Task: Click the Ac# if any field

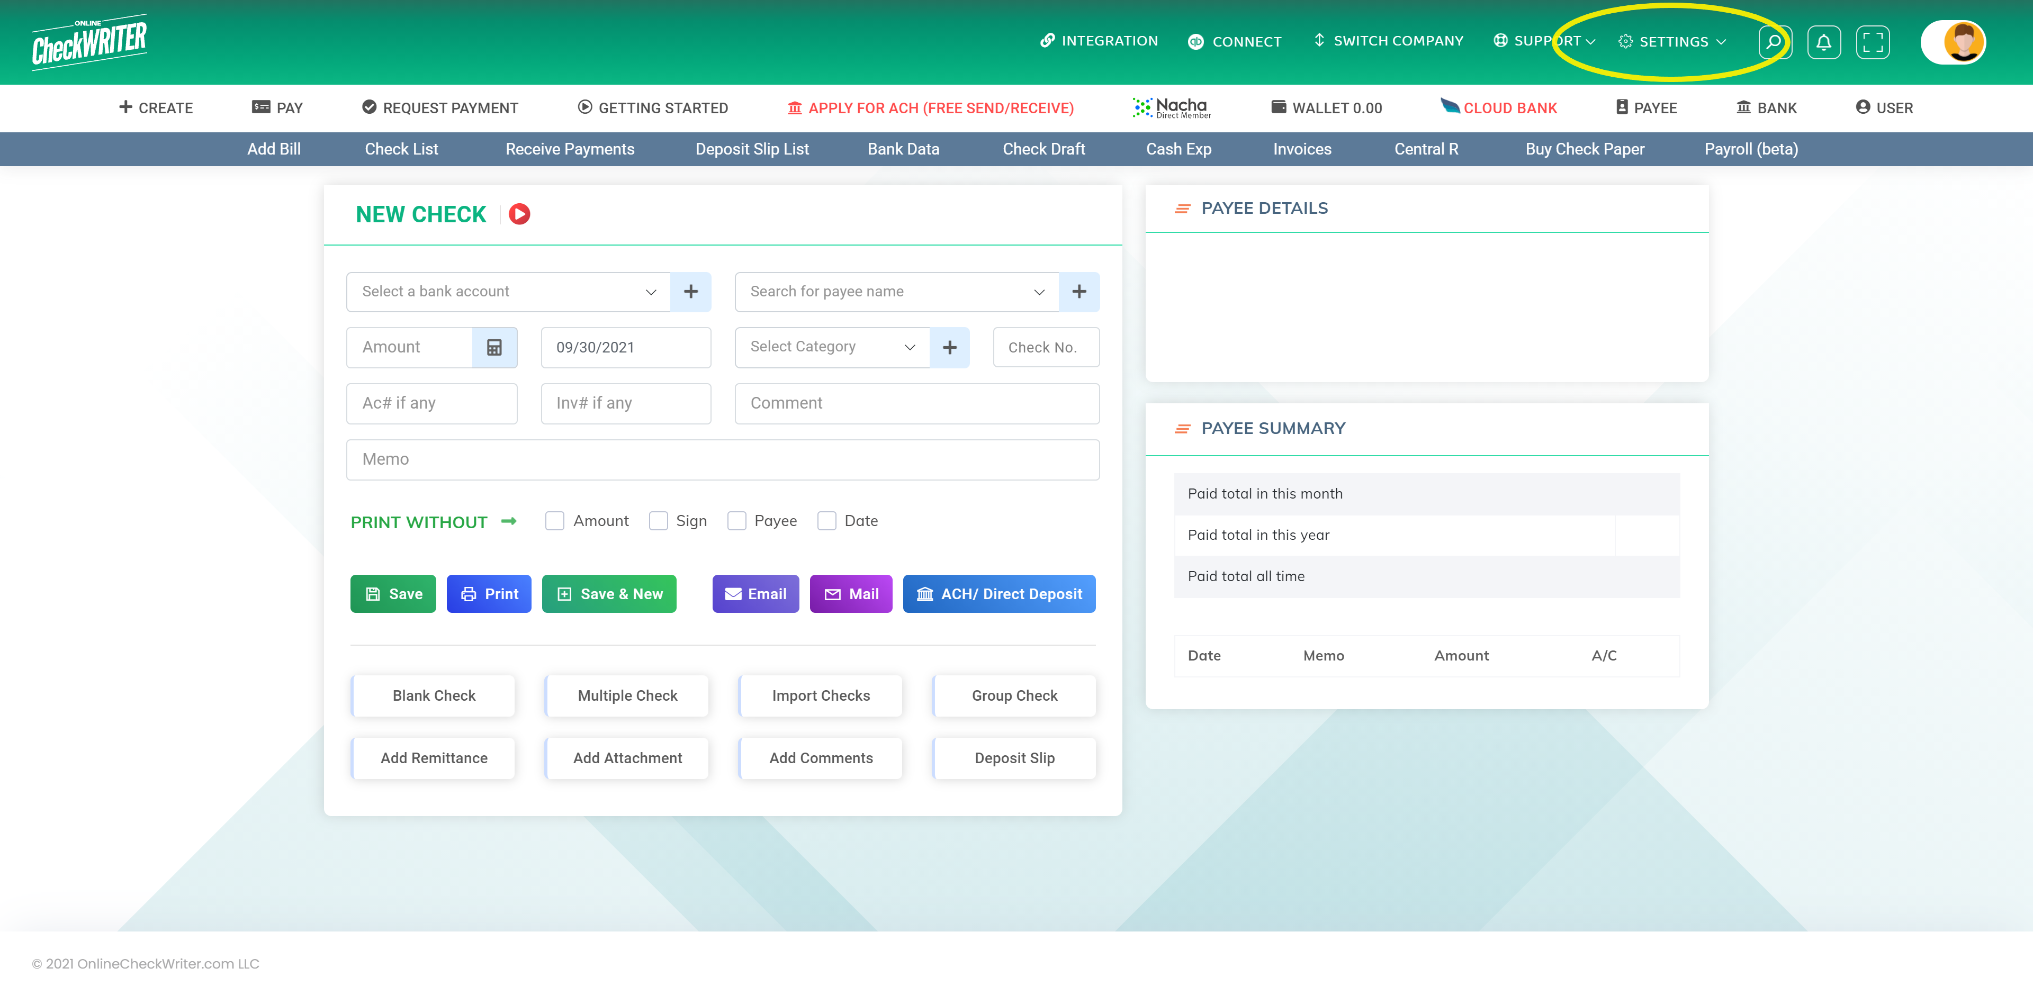Action: click(431, 403)
